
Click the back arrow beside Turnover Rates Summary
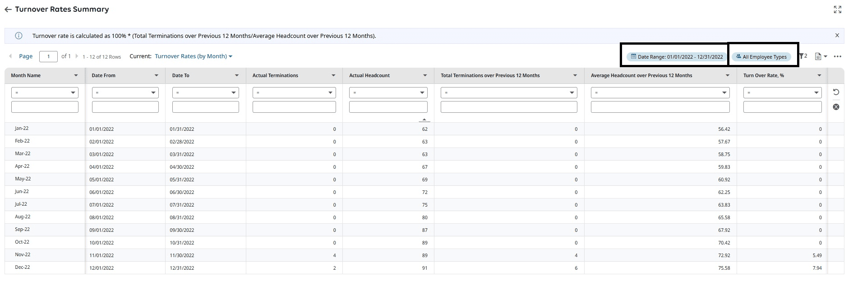tap(8, 9)
